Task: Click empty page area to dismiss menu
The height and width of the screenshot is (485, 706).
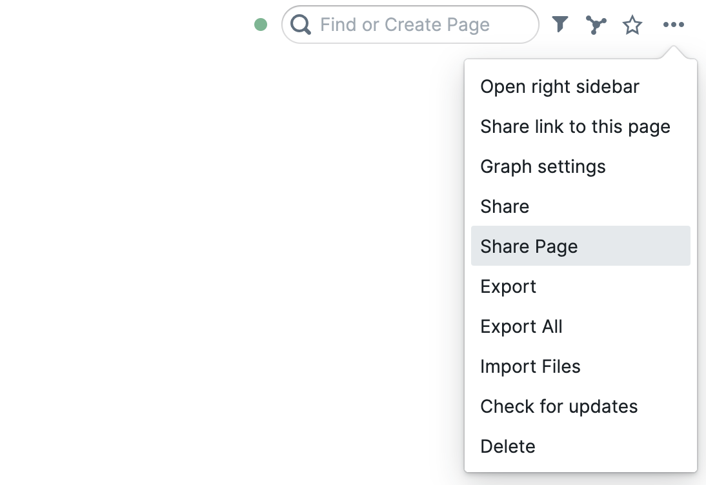Action: (226, 258)
